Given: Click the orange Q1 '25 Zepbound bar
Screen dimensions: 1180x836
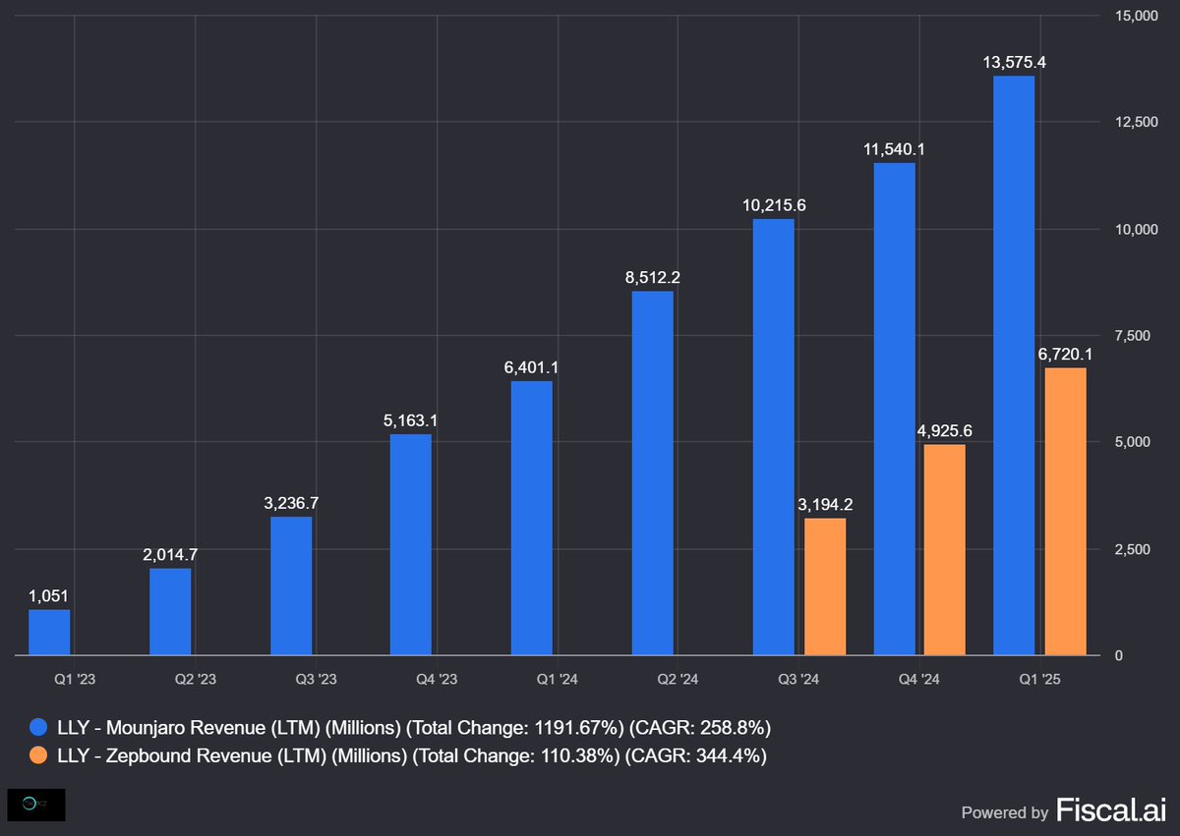Looking at the screenshot, I should click(x=1066, y=512).
